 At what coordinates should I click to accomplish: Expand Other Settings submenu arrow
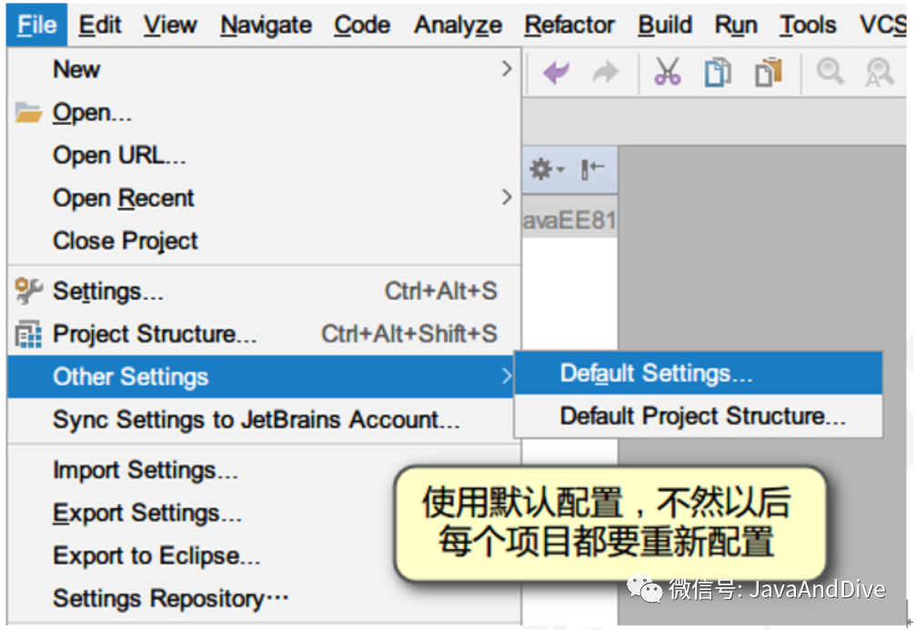click(x=507, y=376)
